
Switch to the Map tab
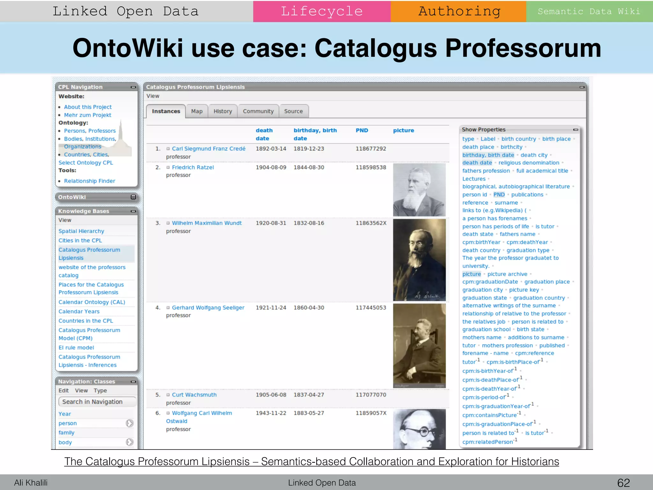click(197, 111)
